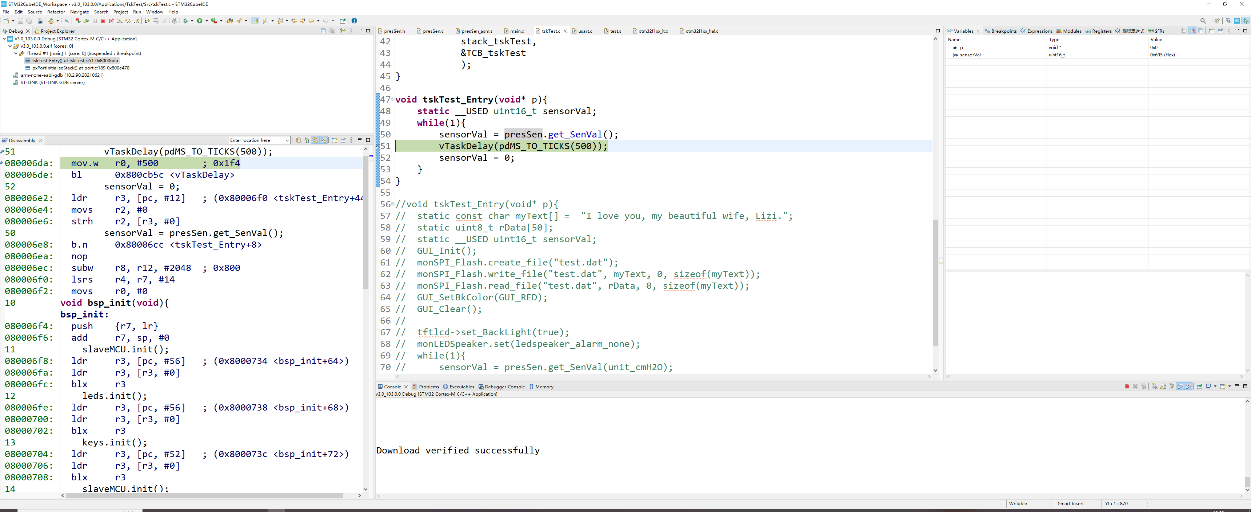Click the search magnifier icon in top toolbar

pos(1203,21)
